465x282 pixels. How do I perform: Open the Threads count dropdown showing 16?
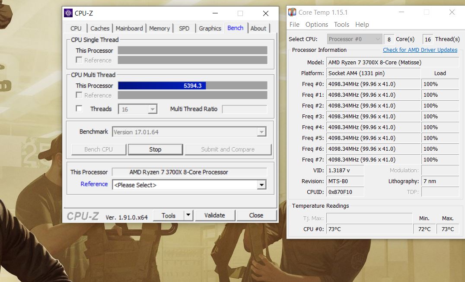tap(137, 109)
